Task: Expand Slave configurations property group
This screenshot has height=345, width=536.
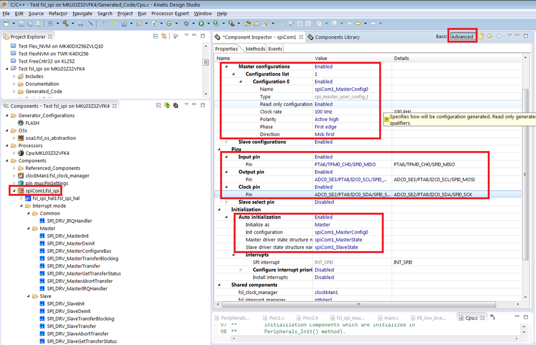Action: click(226, 142)
